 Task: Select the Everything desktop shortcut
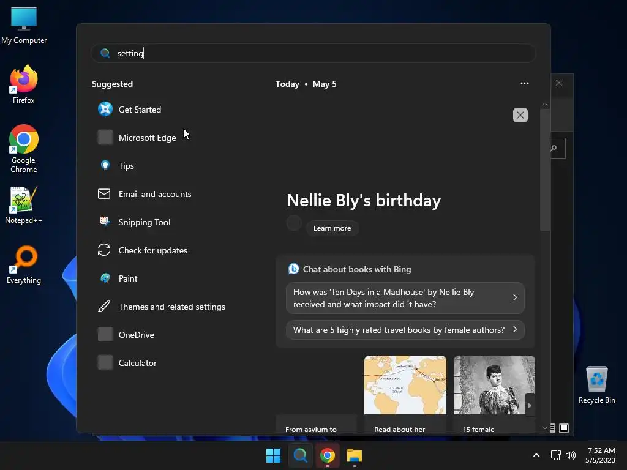click(24, 265)
